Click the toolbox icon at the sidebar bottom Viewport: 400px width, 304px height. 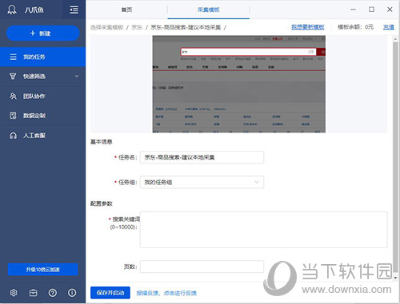(x=33, y=293)
